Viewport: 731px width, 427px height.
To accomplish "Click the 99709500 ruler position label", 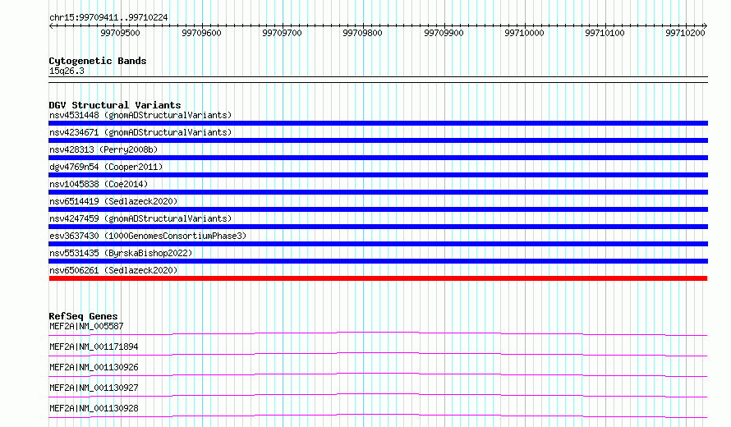I will coord(120,33).
